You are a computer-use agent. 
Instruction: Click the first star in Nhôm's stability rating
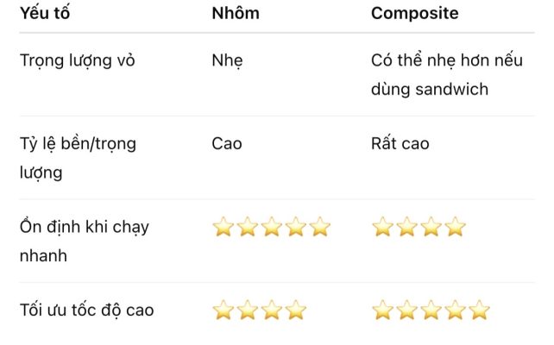(x=223, y=228)
